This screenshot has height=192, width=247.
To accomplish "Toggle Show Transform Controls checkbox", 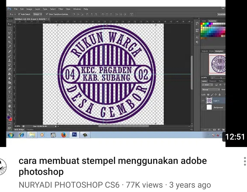I will pyautogui.click(x=47, y=14).
